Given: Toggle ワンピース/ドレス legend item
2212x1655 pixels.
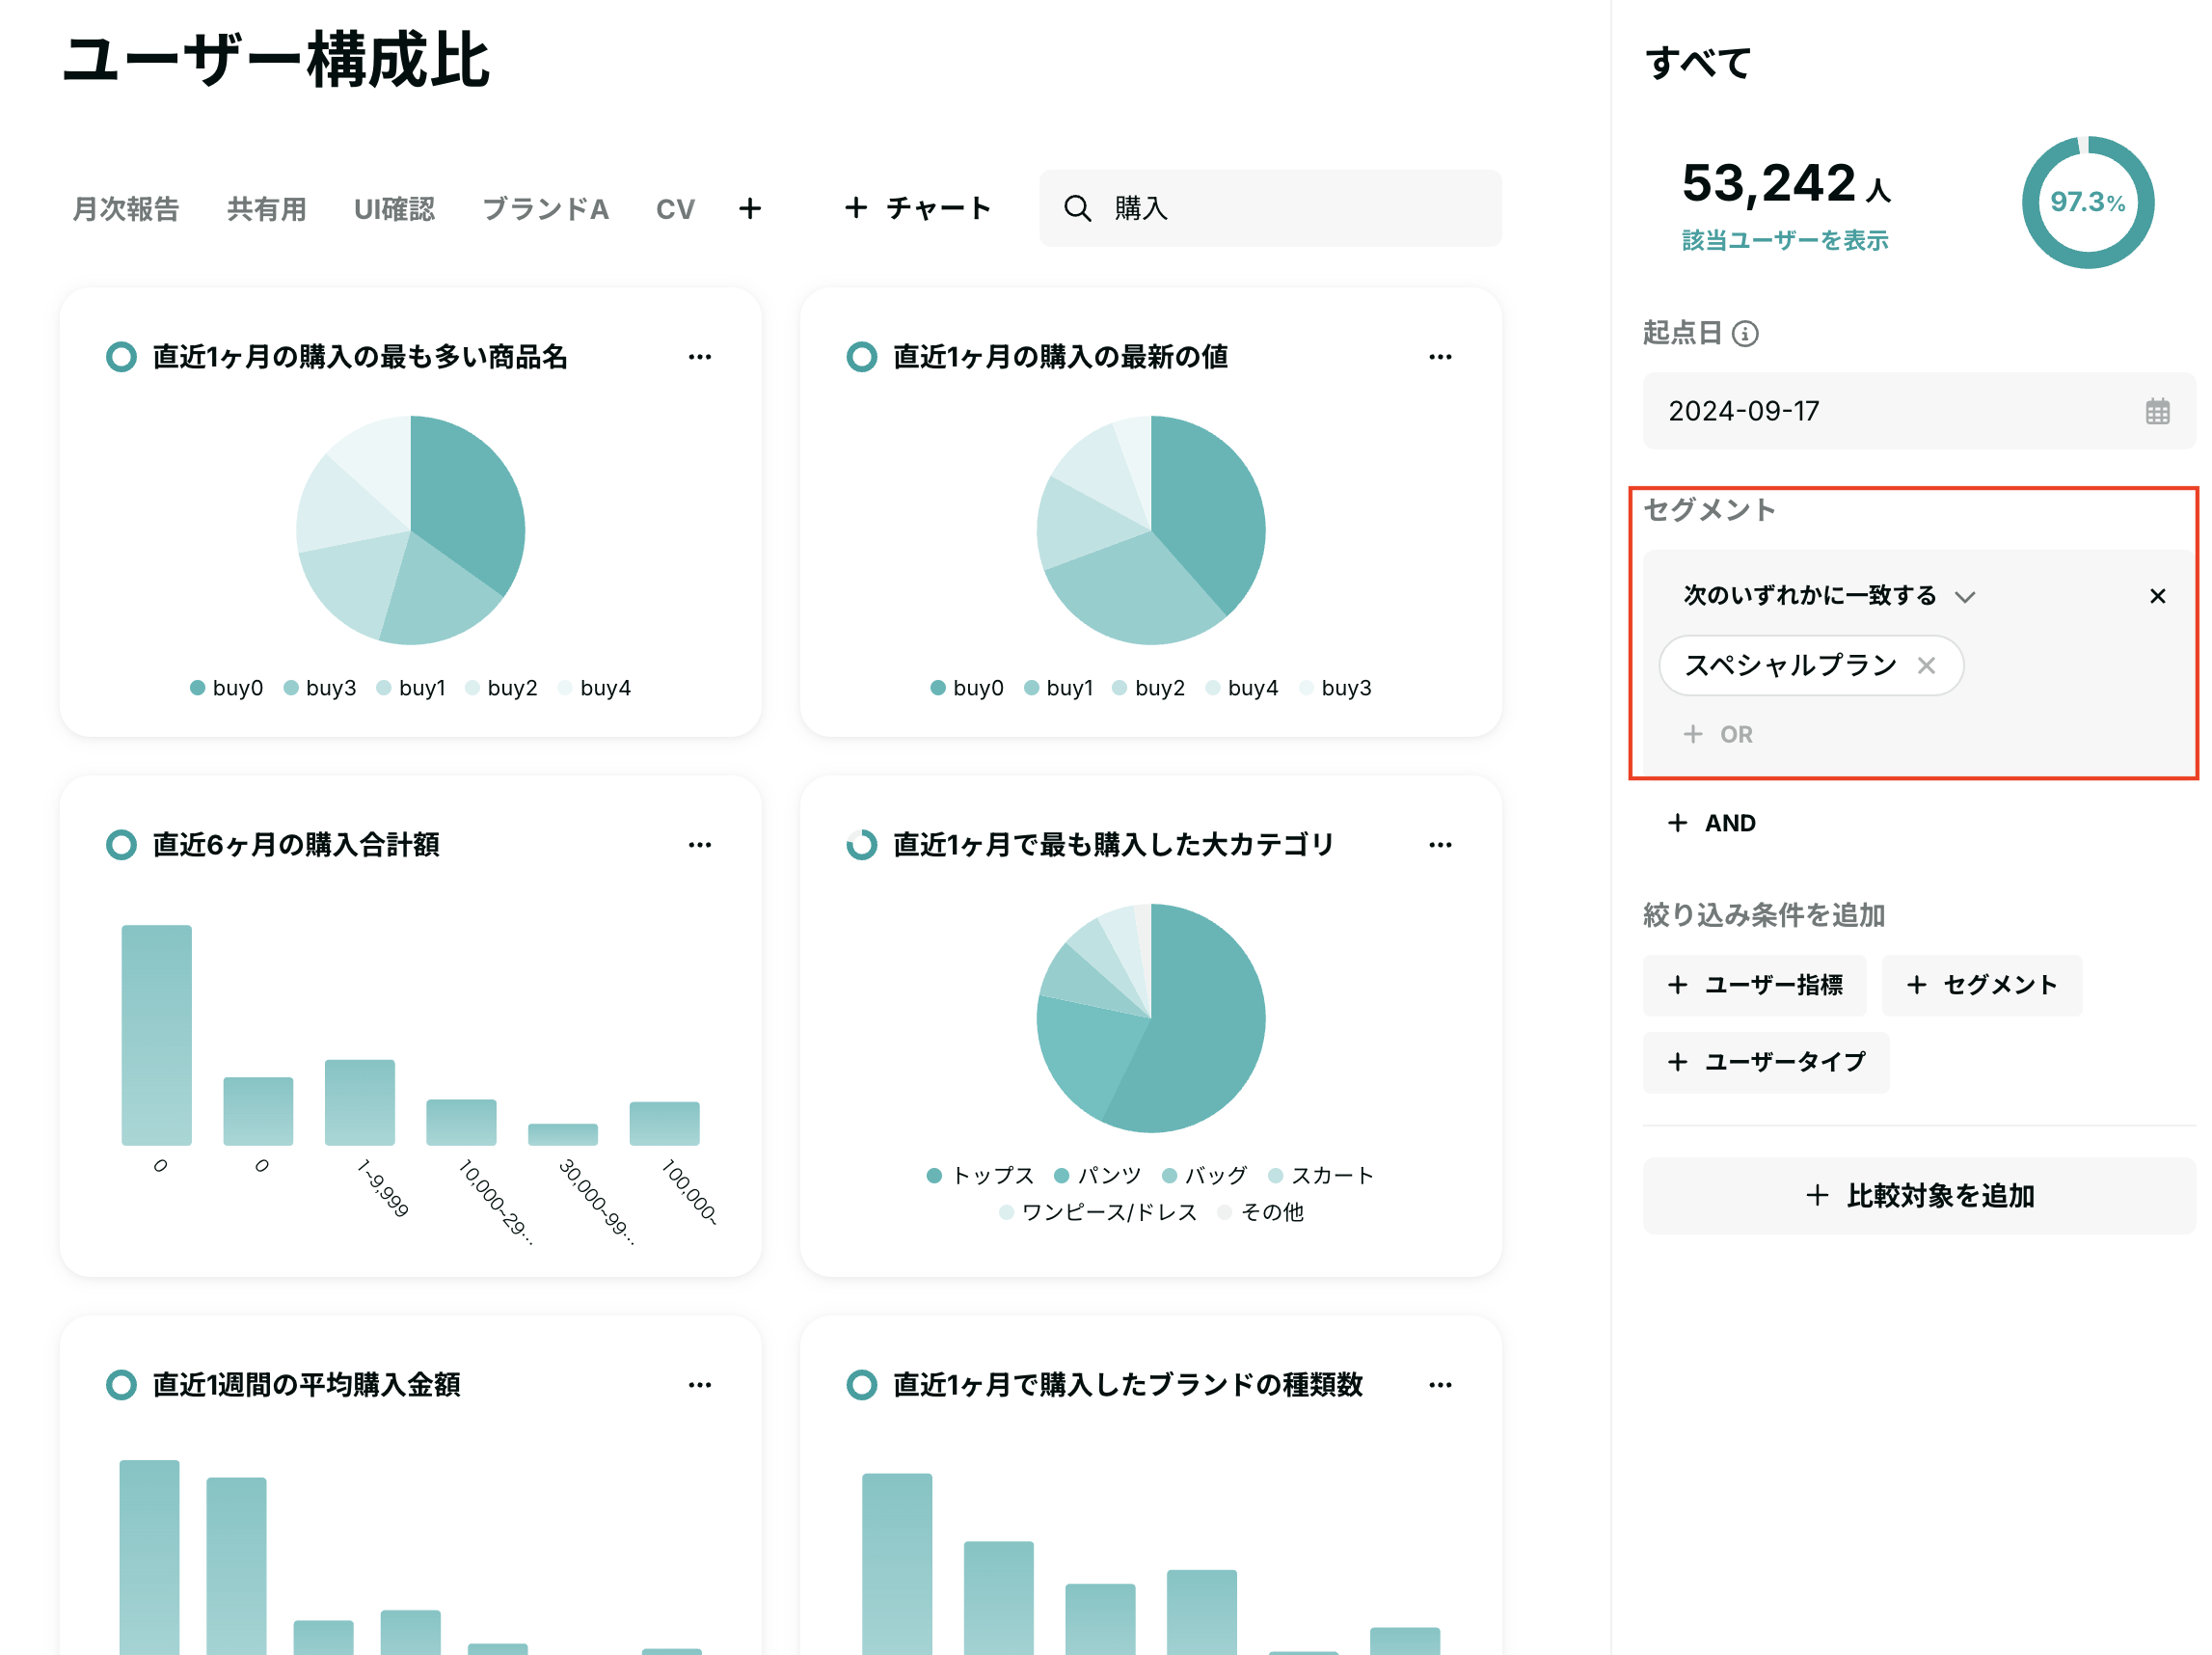Looking at the screenshot, I should (x=1098, y=1212).
